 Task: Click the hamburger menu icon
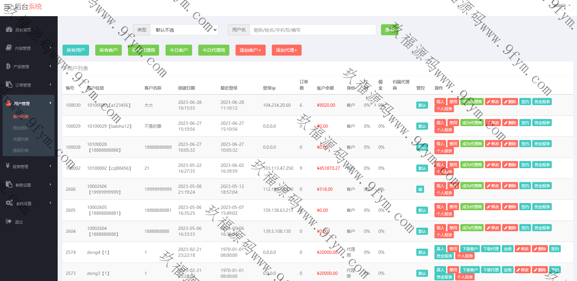point(7,7)
